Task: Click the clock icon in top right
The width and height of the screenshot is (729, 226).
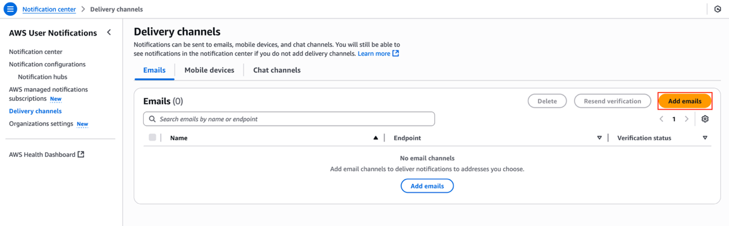Action: (717, 9)
